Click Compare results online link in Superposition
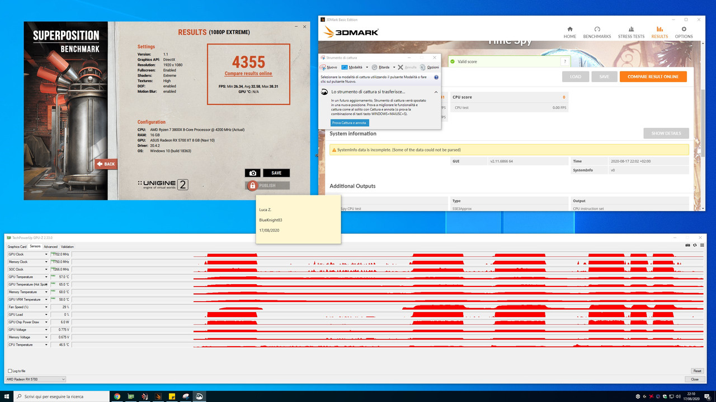 pos(248,74)
